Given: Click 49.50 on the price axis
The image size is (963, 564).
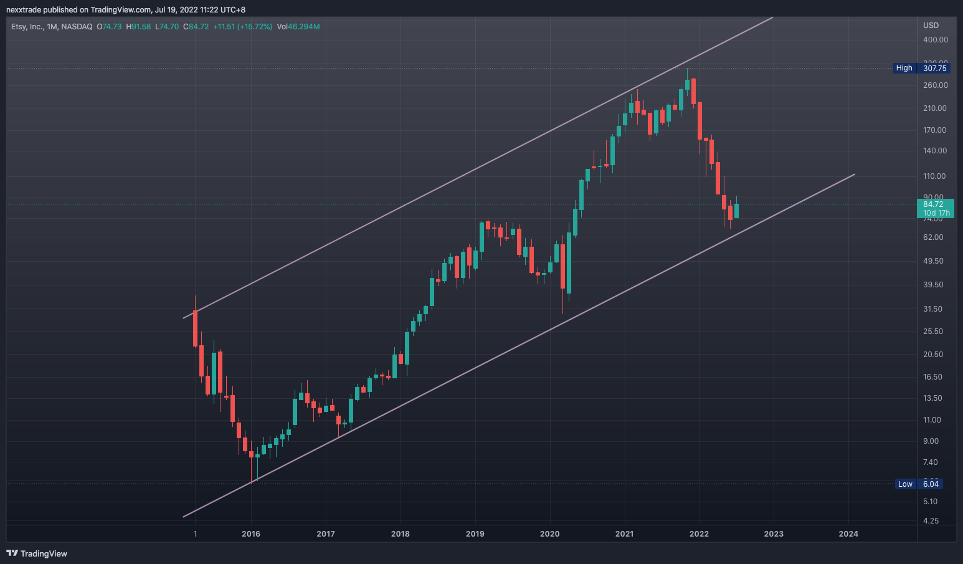Looking at the screenshot, I should 933,260.
